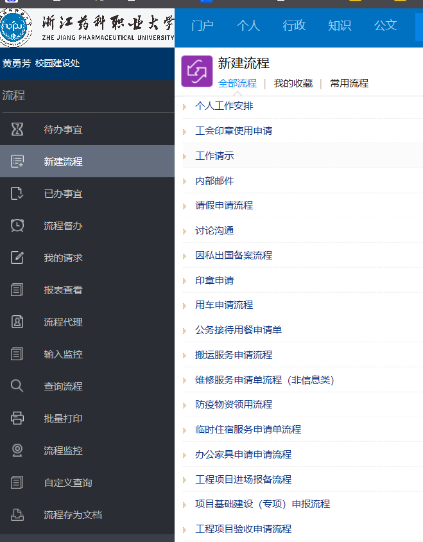Select 流程督办 in the sidebar
This screenshot has width=423, height=542.
click(63, 226)
